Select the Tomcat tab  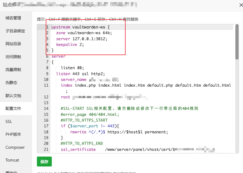tap(12, 160)
